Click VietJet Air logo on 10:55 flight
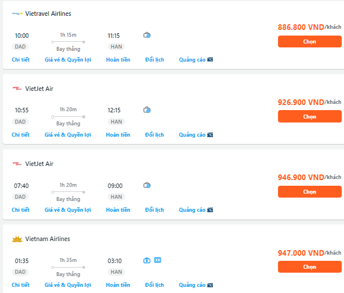This screenshot has height=293, width=344. click(17, 89)
